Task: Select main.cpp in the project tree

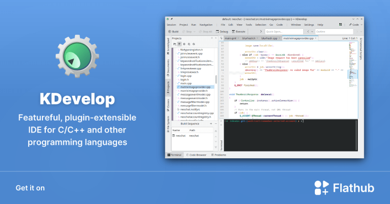Action: click(186, 83)
